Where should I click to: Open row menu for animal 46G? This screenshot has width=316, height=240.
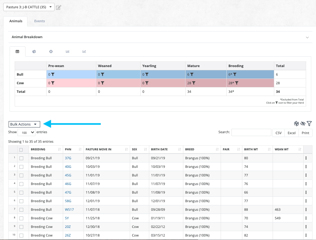[306, 184]
